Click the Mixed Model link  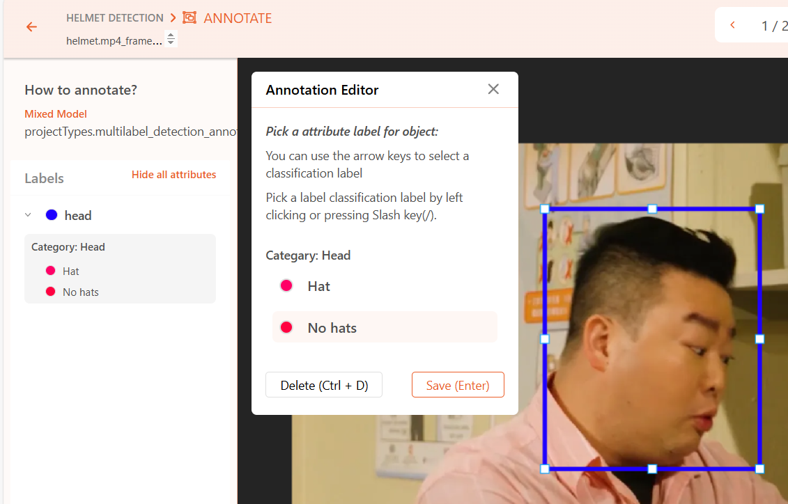(56, 114)
